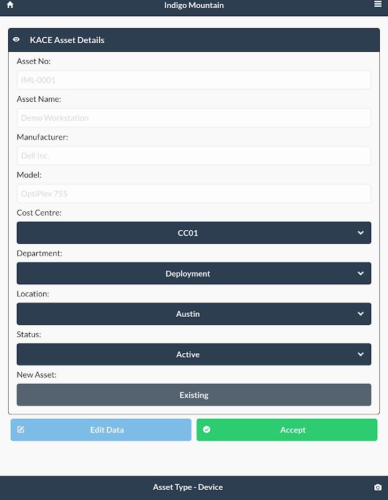Viewport: 388px width, 500px height.
Task: Open the Location Austin dropdown
Action: tap(193, 314)
